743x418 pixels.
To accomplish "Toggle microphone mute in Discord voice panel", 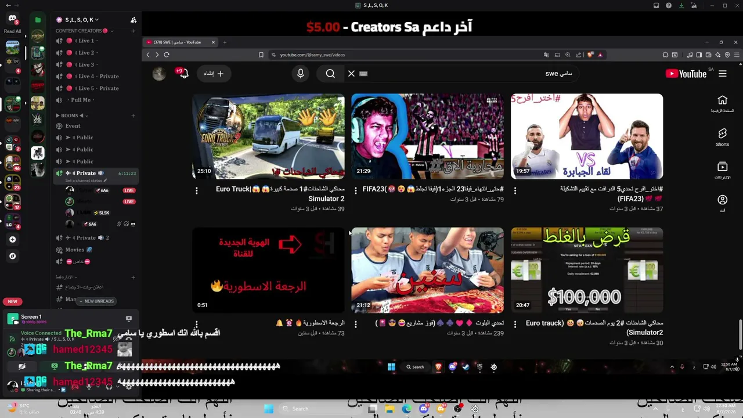I will (89, 385).
